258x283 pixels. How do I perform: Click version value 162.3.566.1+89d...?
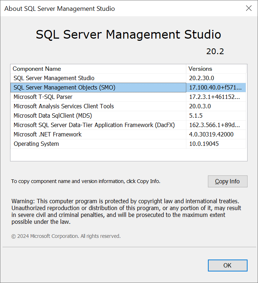214,125
